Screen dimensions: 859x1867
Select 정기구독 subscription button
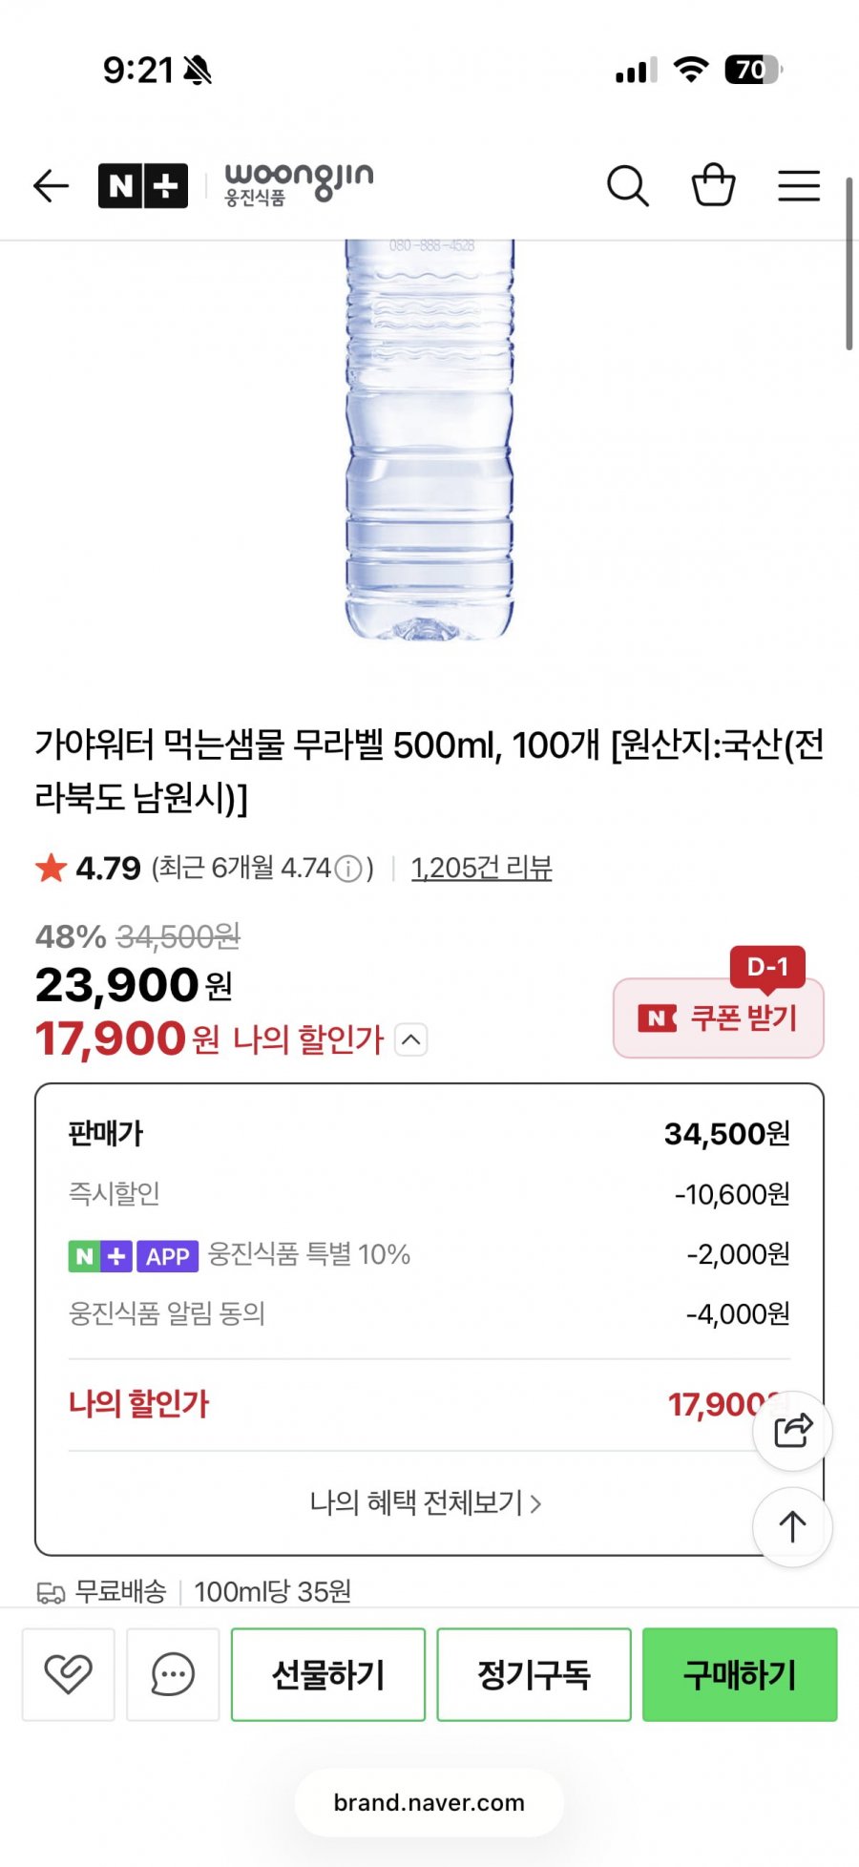coord(534,1674)
